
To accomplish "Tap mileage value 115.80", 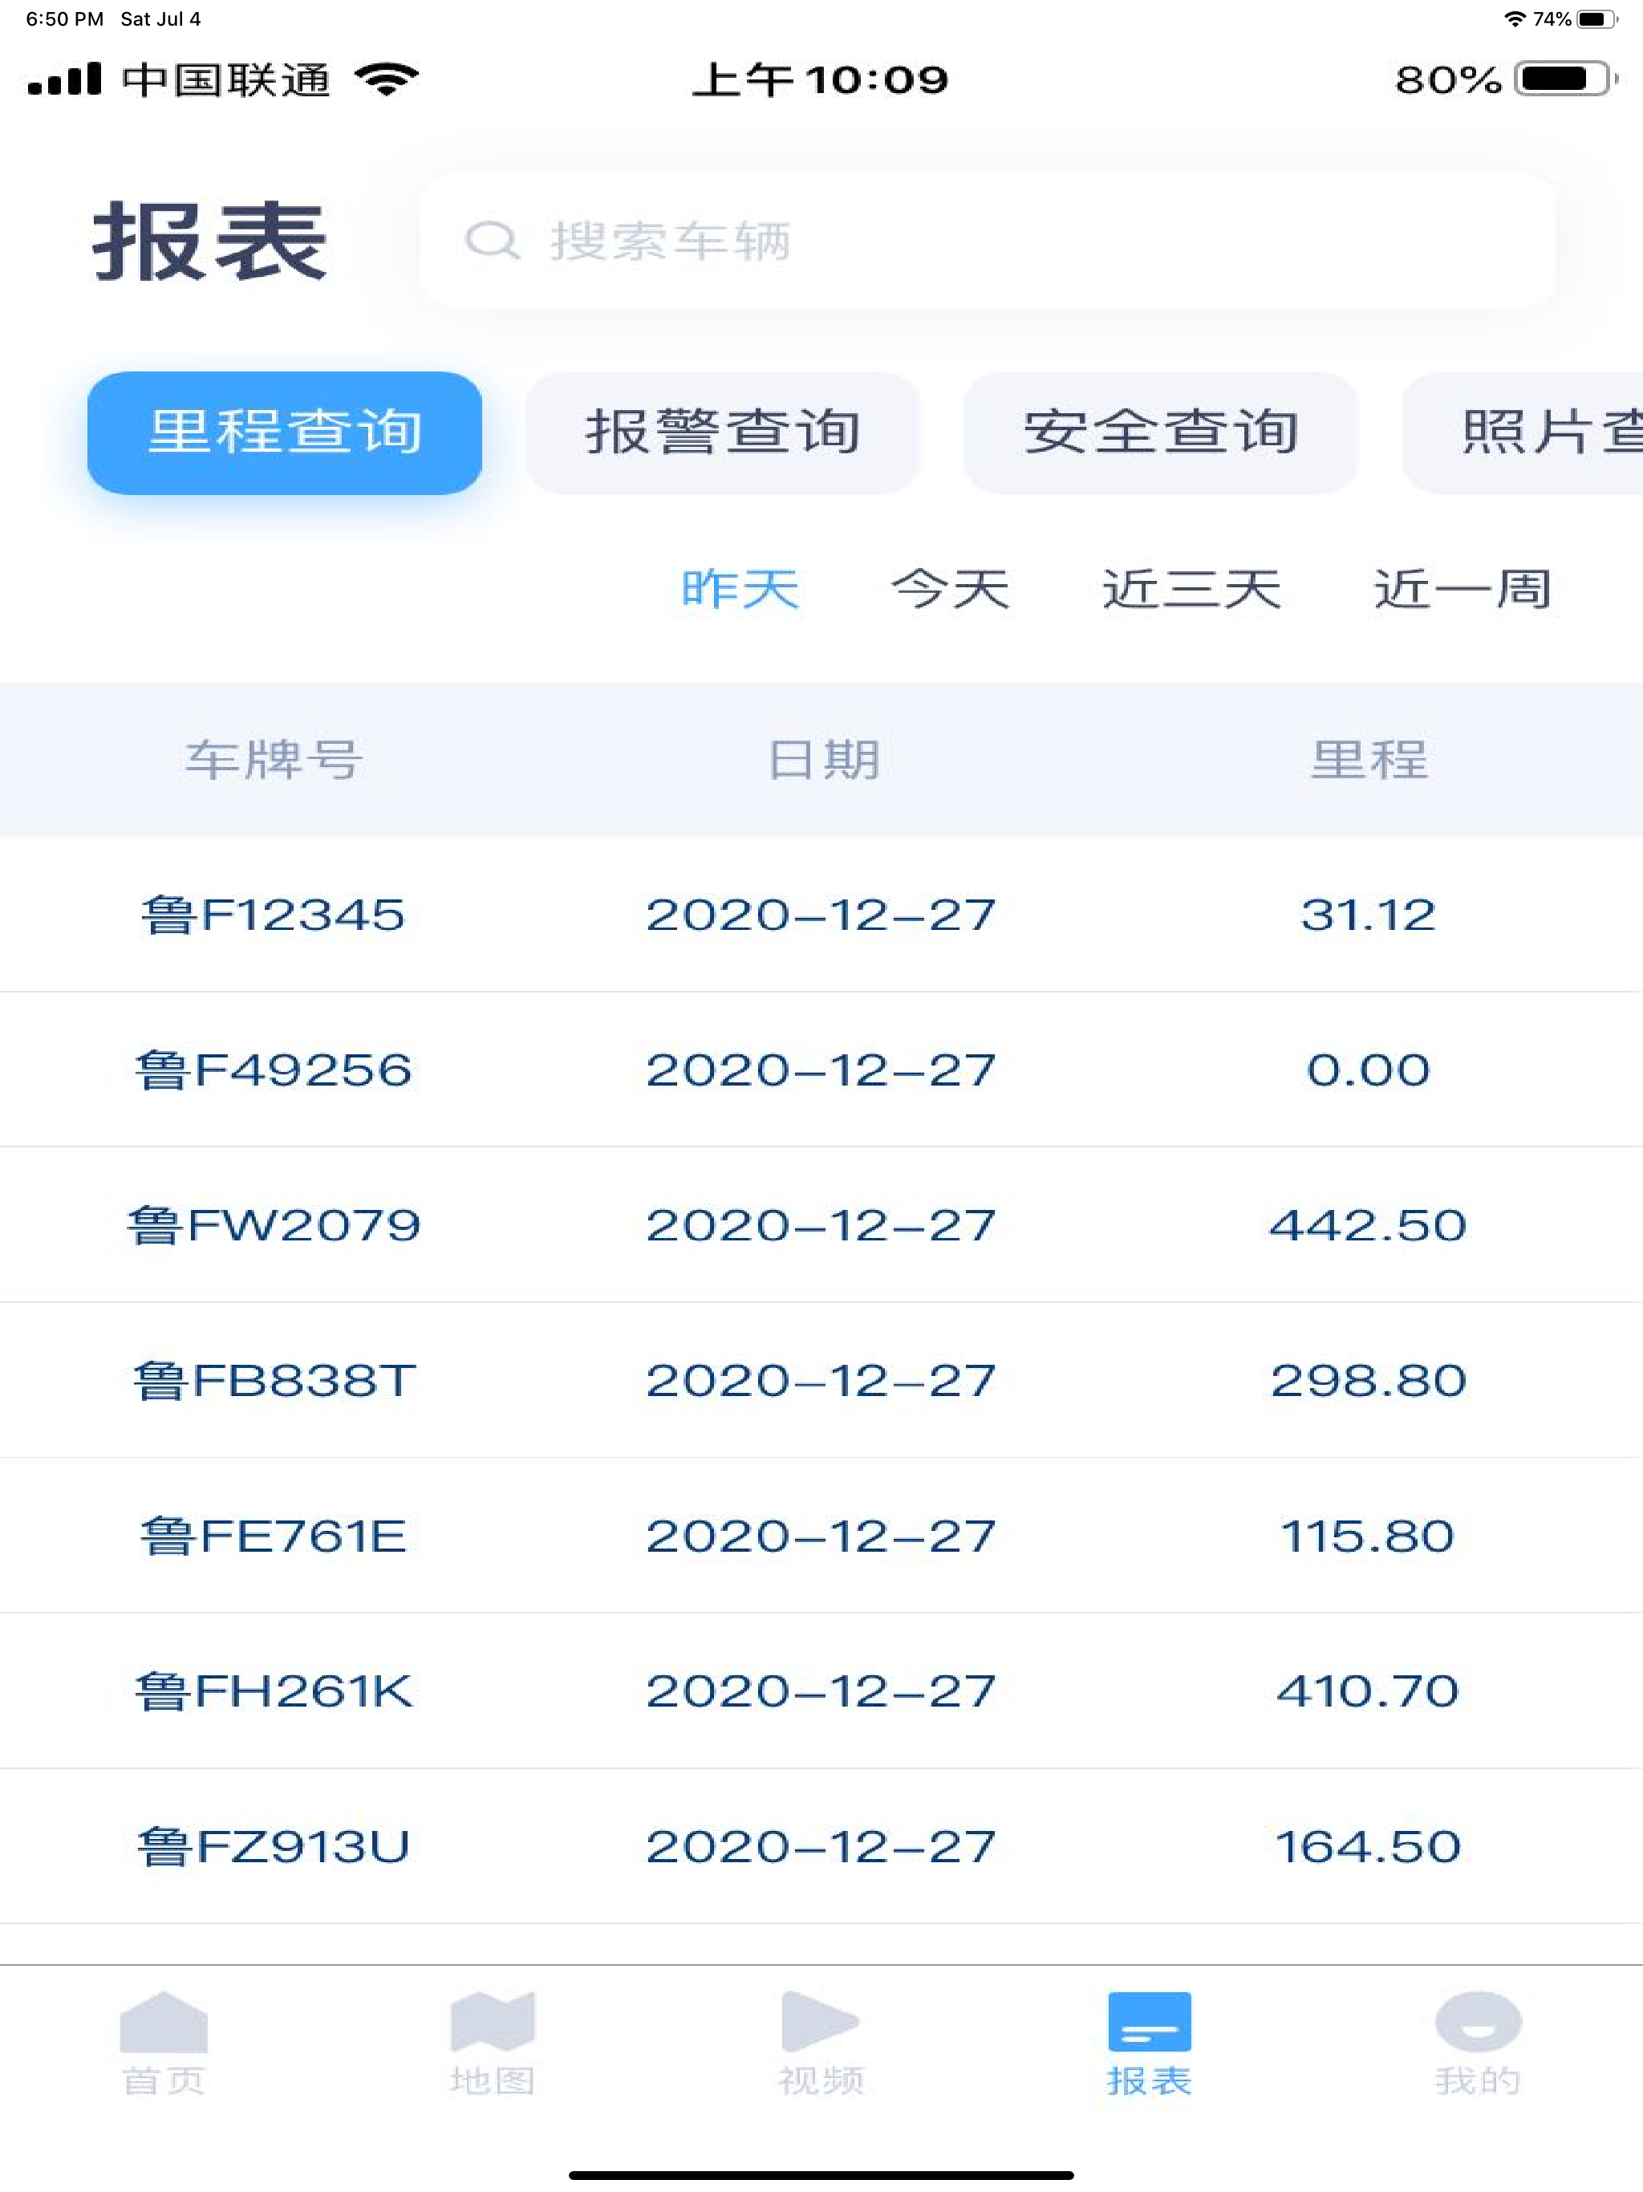I will (1369, 1536).
